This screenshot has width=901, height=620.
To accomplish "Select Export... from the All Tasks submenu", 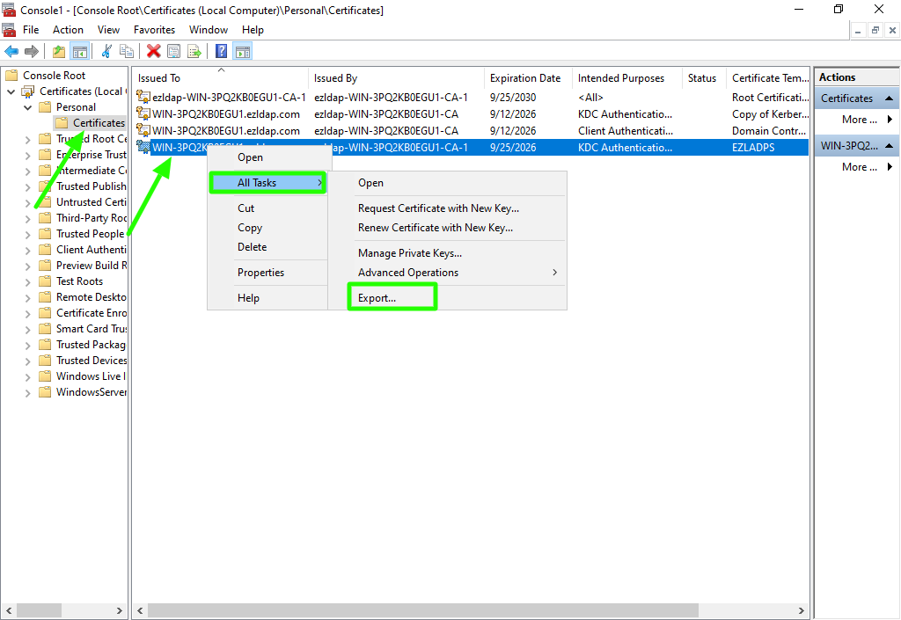I will coord(377,298).
